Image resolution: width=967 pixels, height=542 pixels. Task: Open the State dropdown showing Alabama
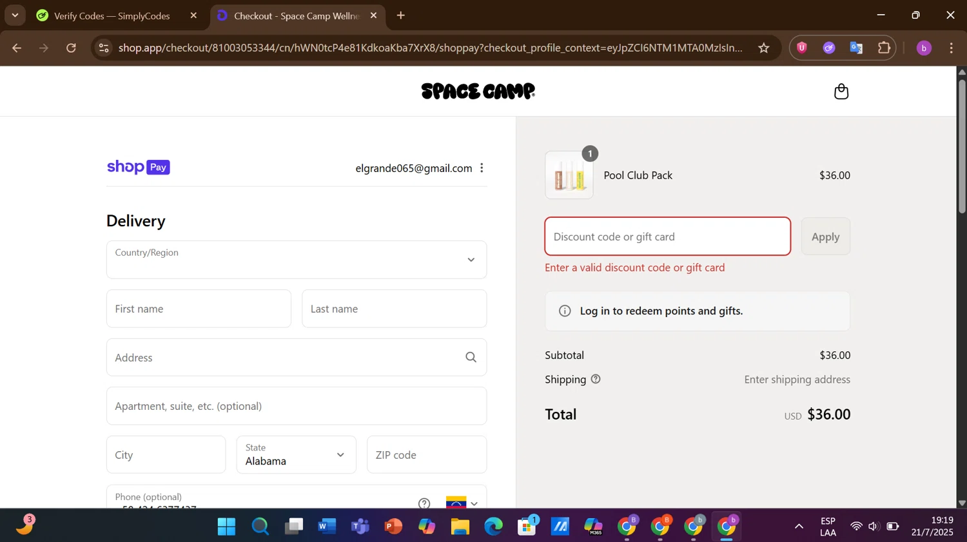(x=297, y=455)
